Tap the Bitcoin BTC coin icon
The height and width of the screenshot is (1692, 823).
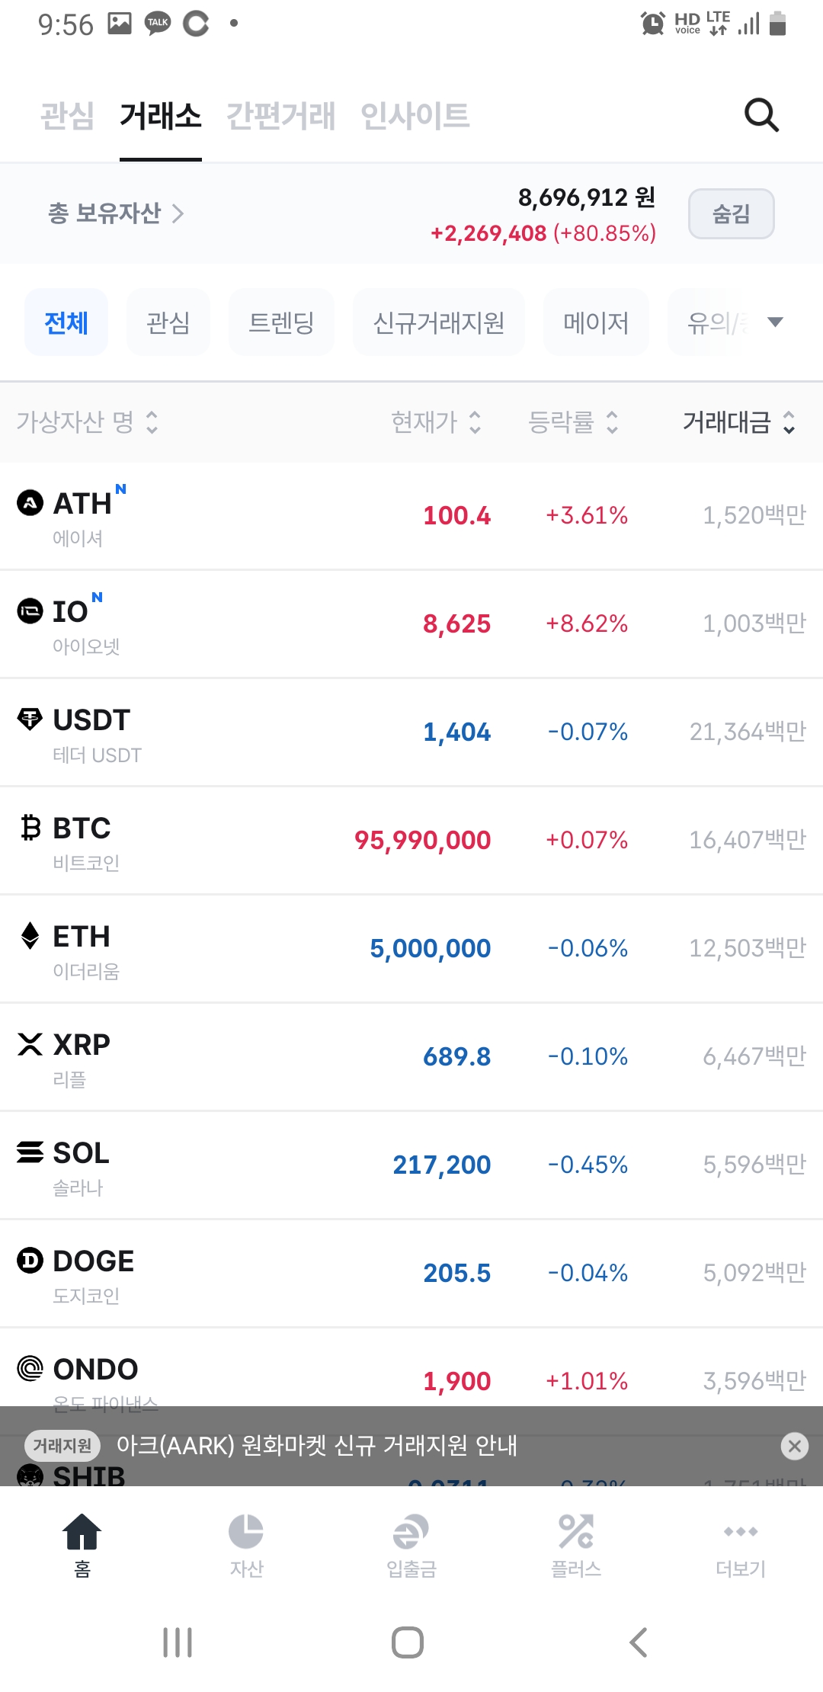click(x=30, y=828)
